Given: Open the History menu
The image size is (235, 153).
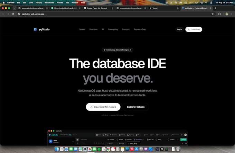Looking at the screenshot, I should (39, 2).
